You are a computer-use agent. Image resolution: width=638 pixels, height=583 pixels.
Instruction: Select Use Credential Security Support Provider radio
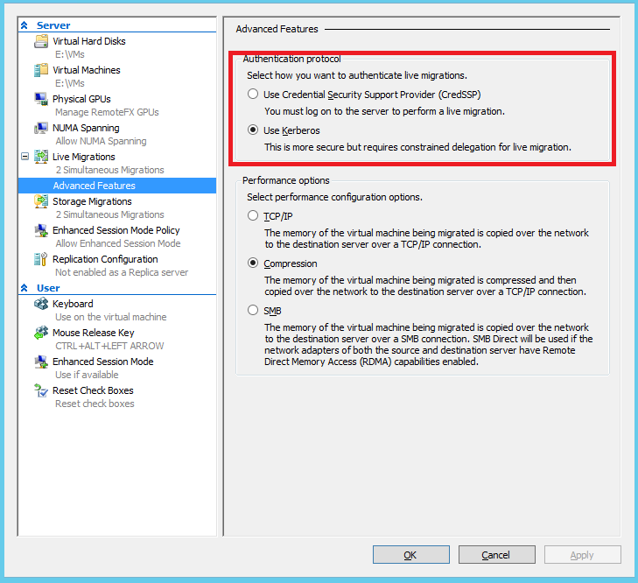click(253, 94)
